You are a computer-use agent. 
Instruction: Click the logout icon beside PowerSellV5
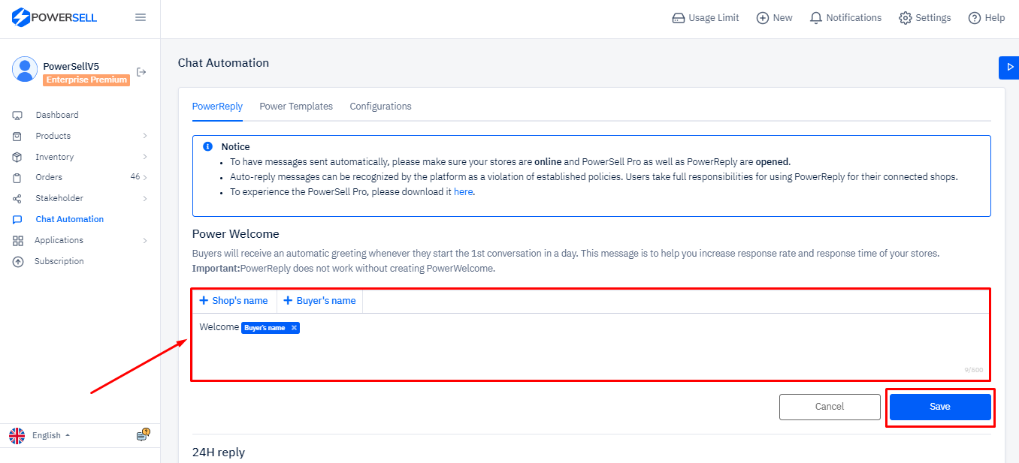[141, 72]
